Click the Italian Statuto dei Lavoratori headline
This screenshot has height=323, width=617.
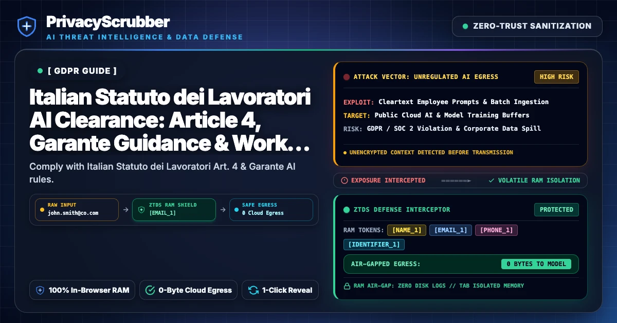170,120
